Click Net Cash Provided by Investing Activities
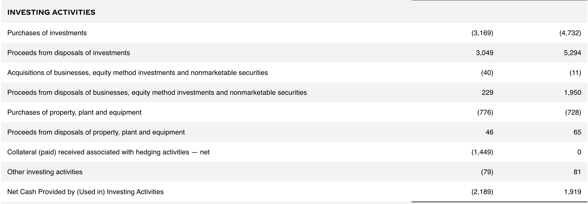The width and height of the screenshot is (588, 204). click(x=86, y=192)
